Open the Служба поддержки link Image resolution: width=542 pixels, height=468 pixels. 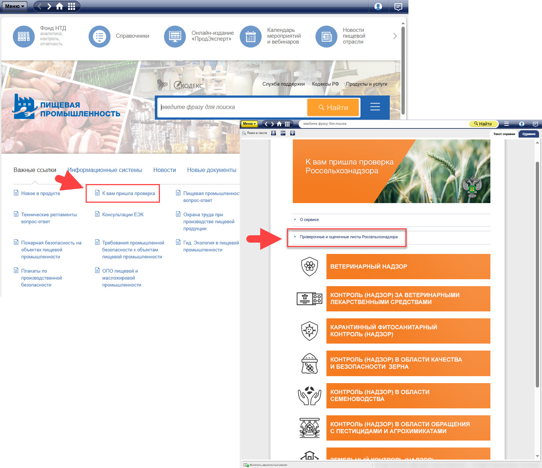[x=284, y=84]
